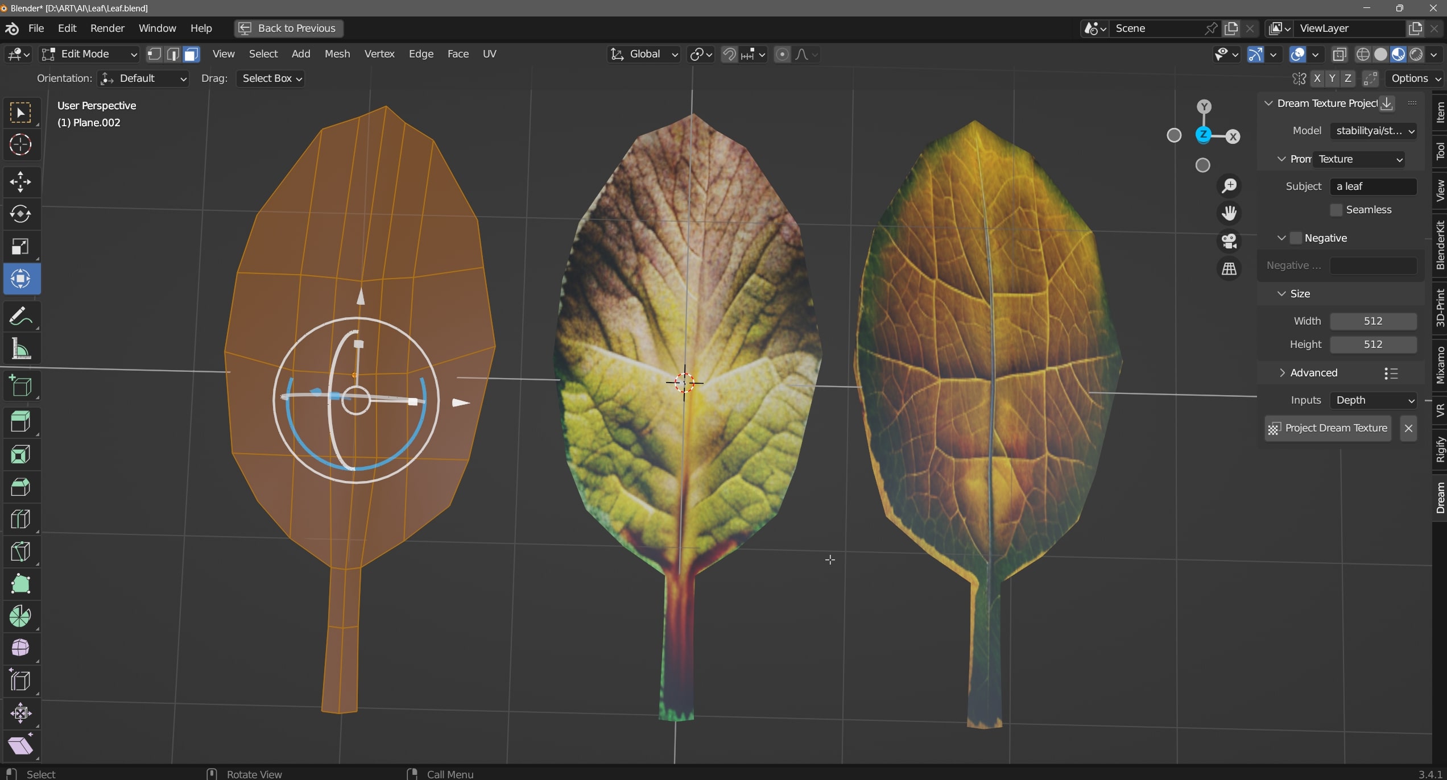This screenshot has height=780, width=1447.
Task: Activate the Extrude Region tool
Action: 20,422
